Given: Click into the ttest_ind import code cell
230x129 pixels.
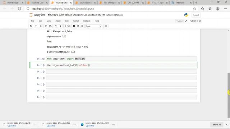Looking at the screenshot, I should (121, 59).
